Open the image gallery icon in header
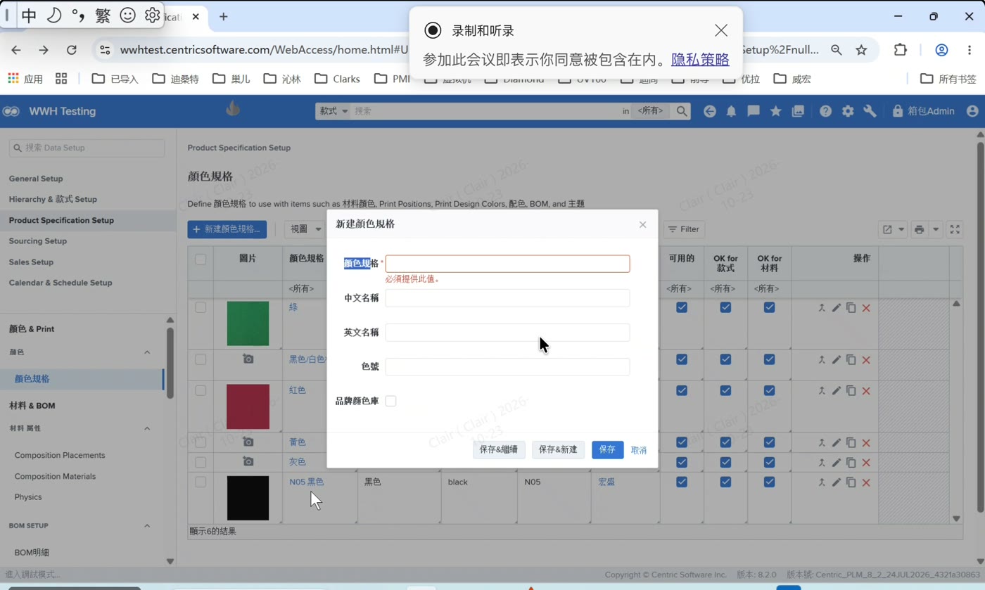Viewport: 985px width, 590px height. coord(798,111)
